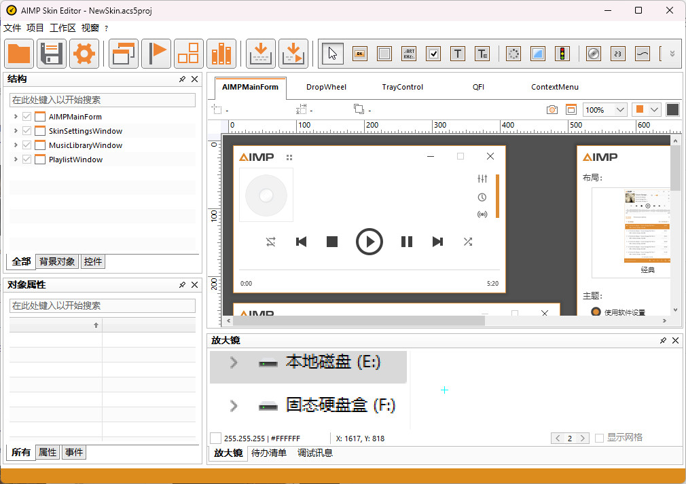The image size is (686, 484).
Task: Click the import and play toolbar icon
Action: [x=293, y=54]
